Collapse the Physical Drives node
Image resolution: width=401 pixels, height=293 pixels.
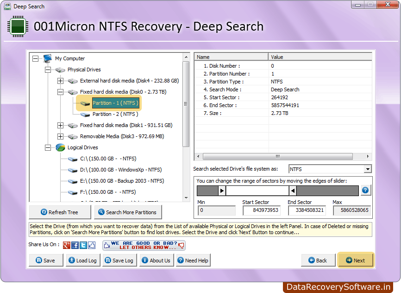48,70
